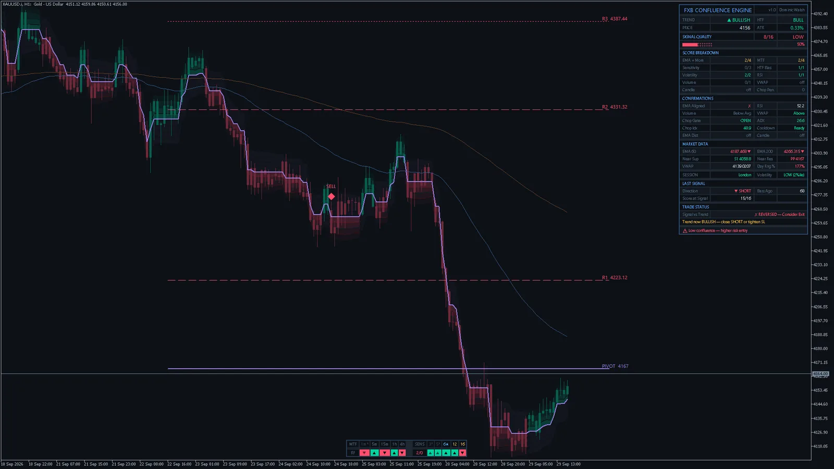Click the EMA Aligned red X mark
Viewport: 834px width, 469px height.
click(750, 106)
